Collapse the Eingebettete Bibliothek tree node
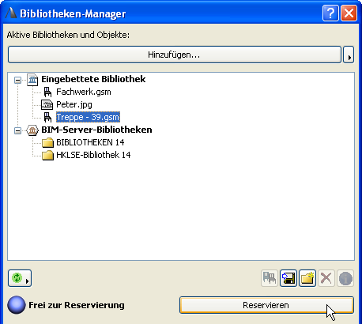This screenshot has height=324, width=362. click(17, 80)
